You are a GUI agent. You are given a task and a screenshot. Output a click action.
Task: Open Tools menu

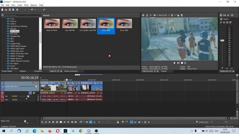[x=26, y=5]
